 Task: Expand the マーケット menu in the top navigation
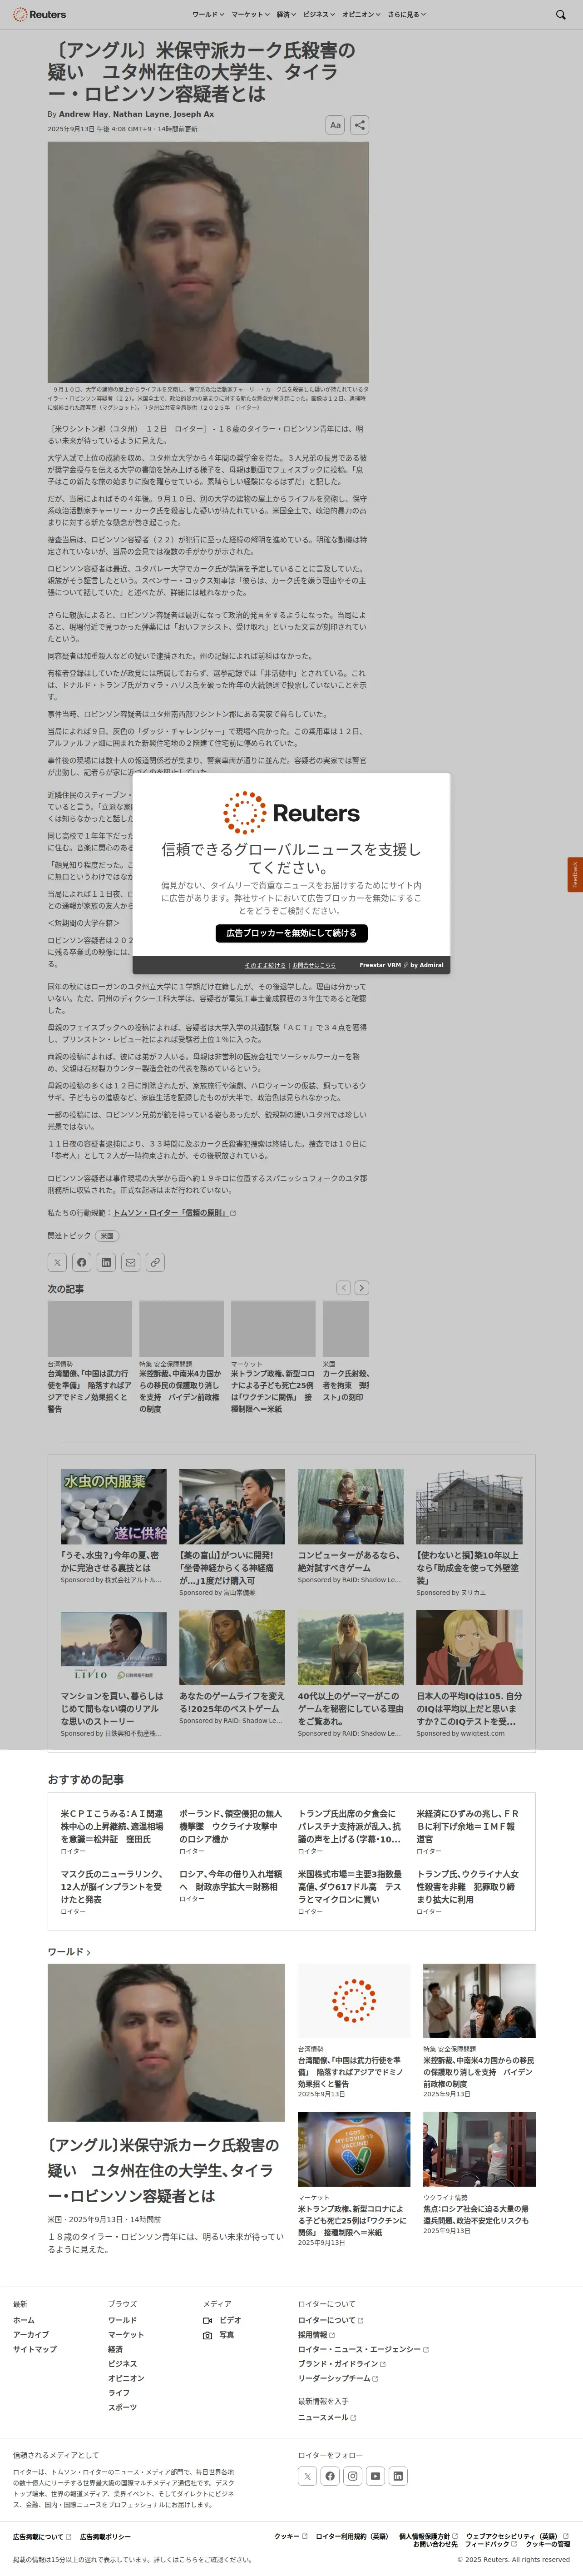pos(250,15)
